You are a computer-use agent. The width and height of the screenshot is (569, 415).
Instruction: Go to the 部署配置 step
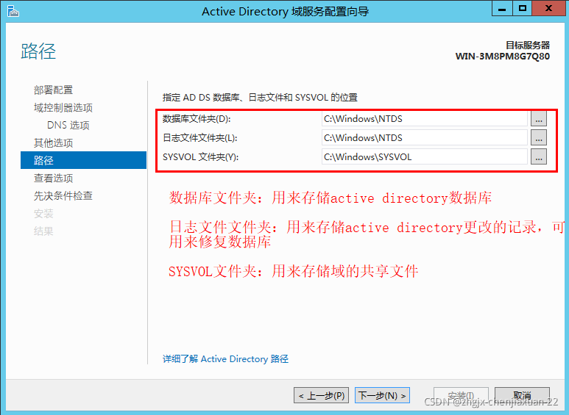pos(53,90)
